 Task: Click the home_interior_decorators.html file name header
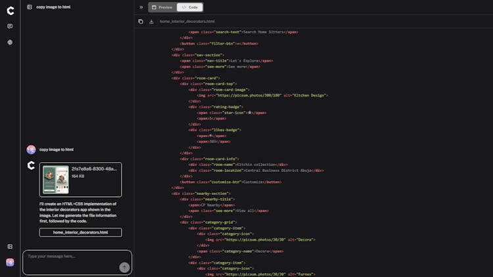187,22
